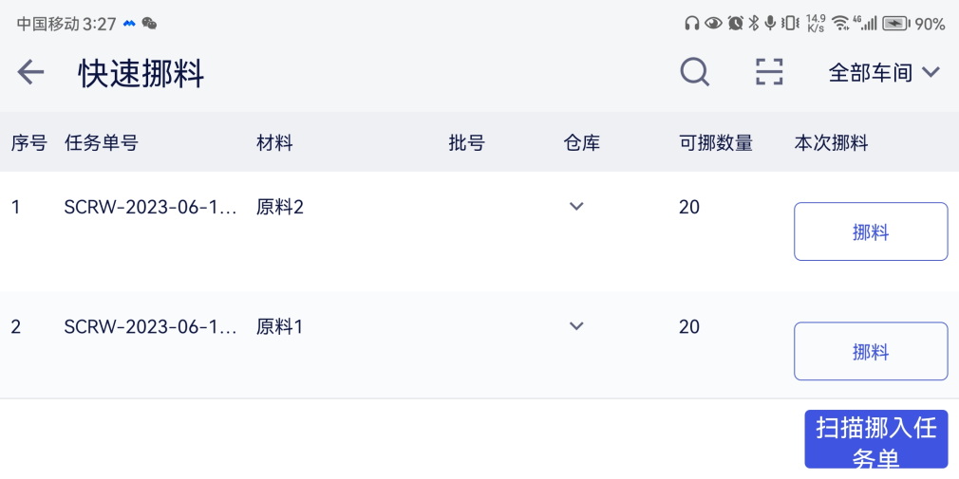Tap the headphone icon in status bar
Image resolution: width=959 pixels, height=479 pixels.
691,24
